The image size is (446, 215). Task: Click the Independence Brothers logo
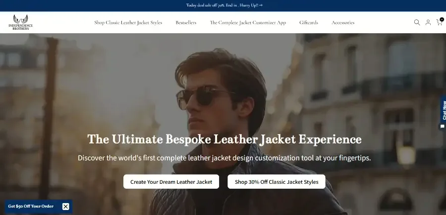(x=20, y=22)
